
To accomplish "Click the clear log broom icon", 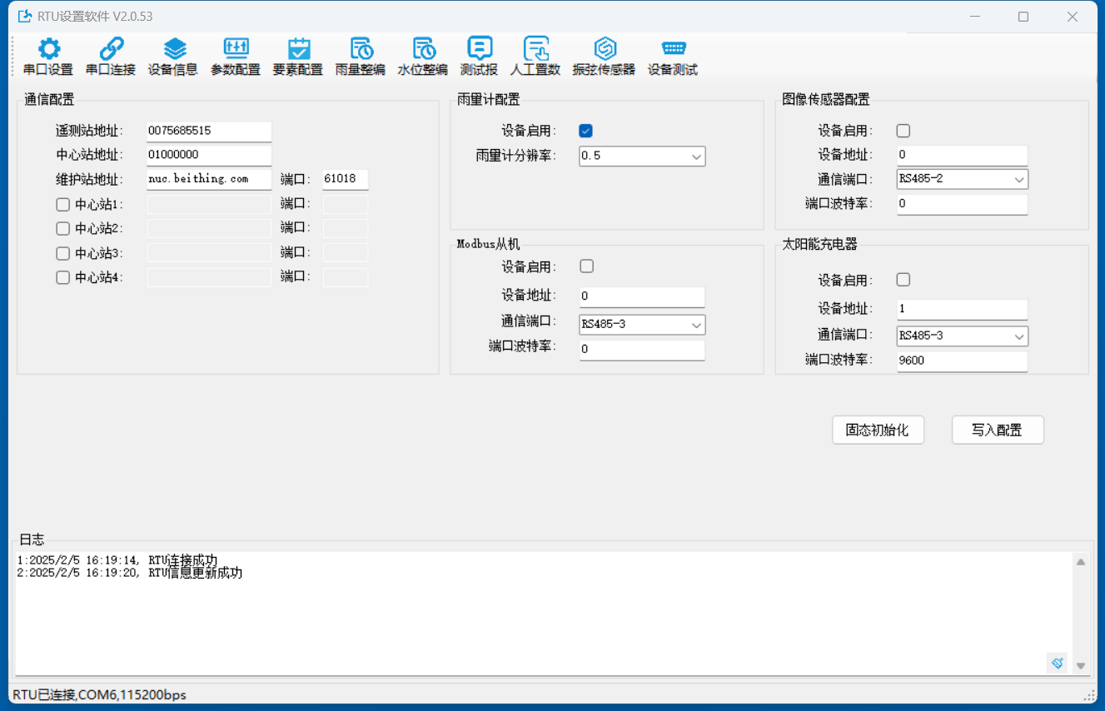I will 1057,663.
